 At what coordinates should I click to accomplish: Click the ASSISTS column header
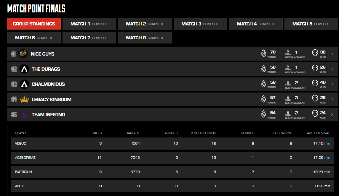pos(171,133)
